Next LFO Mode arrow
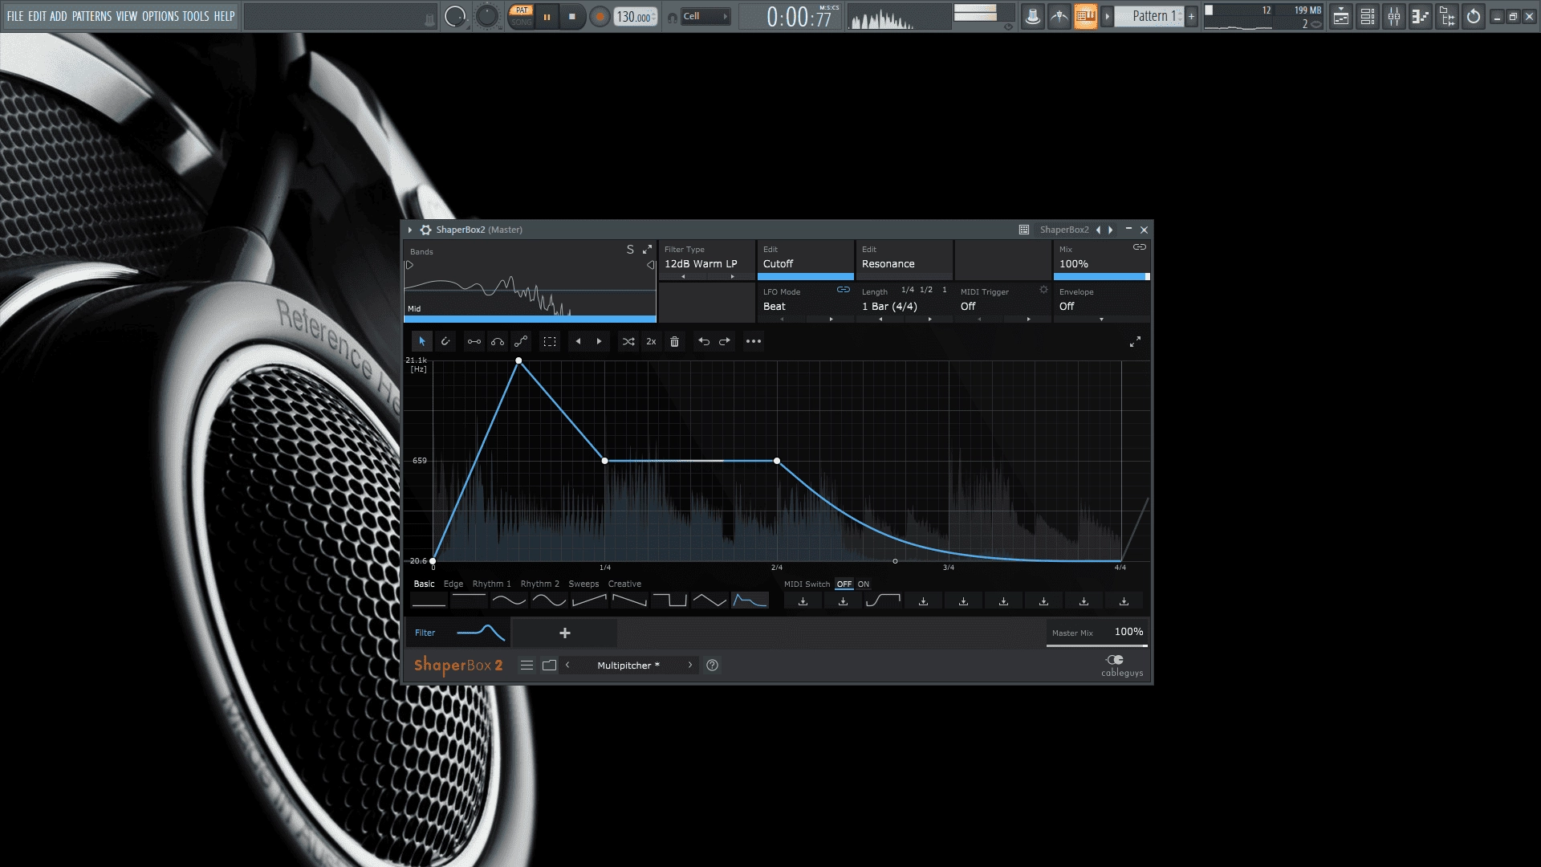Viewport: 1541px width, 867px height. click(x=831, y=320)
